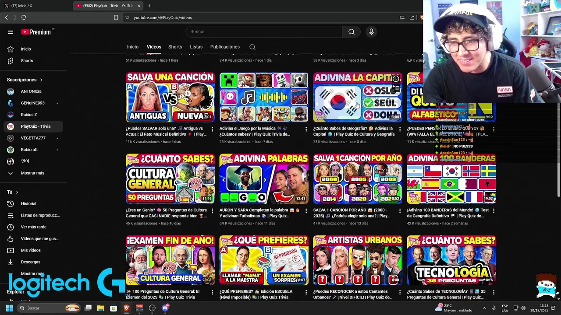
Task: Click the search magnifier button
Action: click(352, 31)
